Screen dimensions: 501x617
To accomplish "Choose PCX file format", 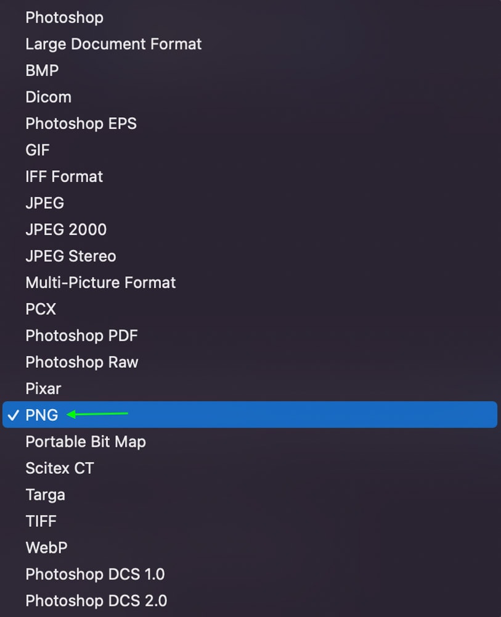I will (250, 309).
